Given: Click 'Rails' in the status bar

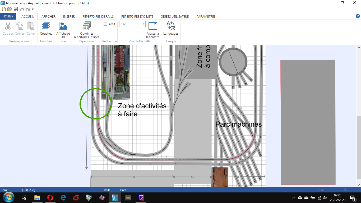Looking at the screenshot, I should coord(107,190).
